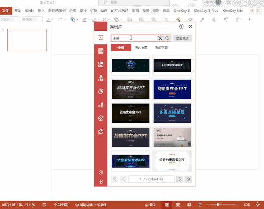
Task: Switch to 我的下载 tab
Action: [x=161, y=48]
